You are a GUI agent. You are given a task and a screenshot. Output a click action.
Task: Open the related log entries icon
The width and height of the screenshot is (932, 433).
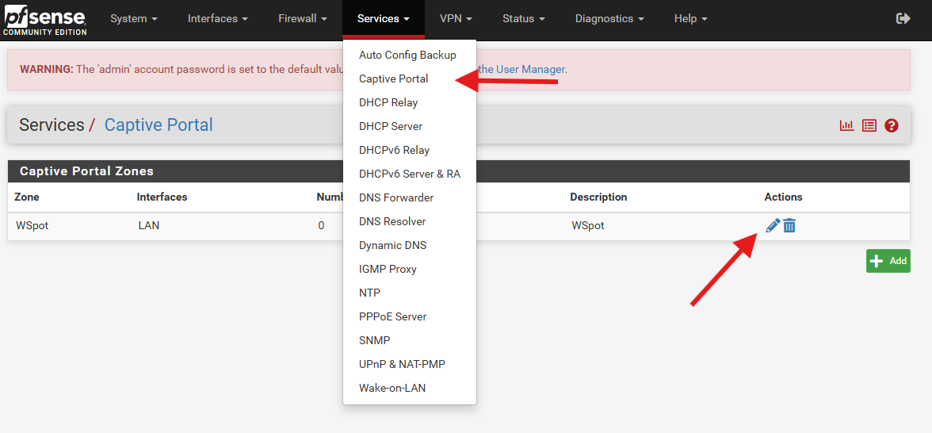[869, 125]
